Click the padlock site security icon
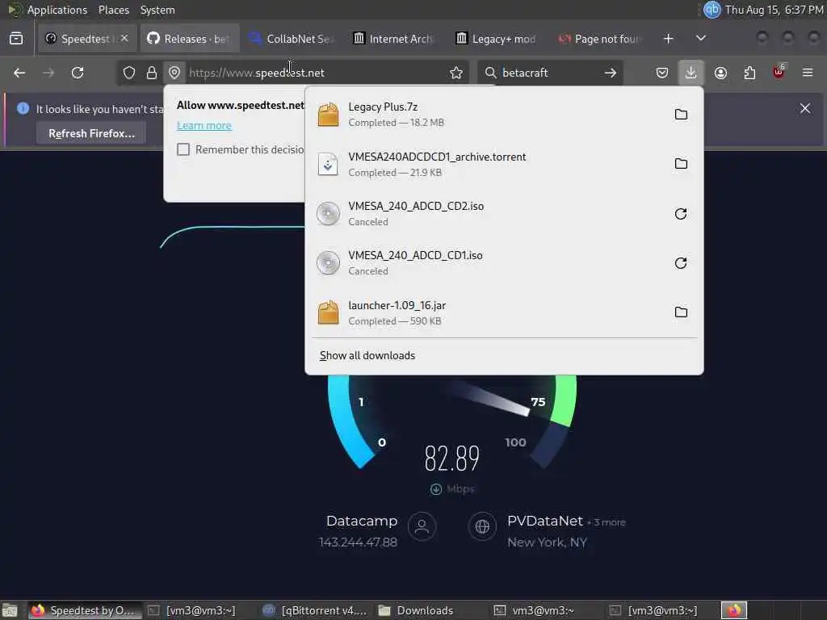 pos(152,73)
